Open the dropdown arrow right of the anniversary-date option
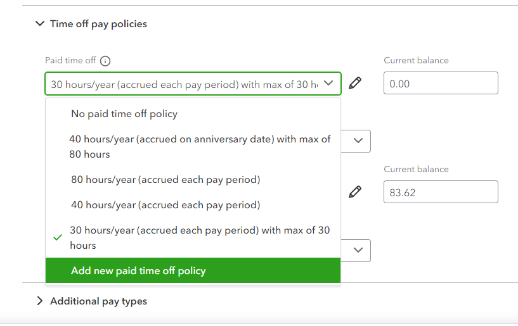The height and width of the screenshot is (326, 518). coord(358,141)
